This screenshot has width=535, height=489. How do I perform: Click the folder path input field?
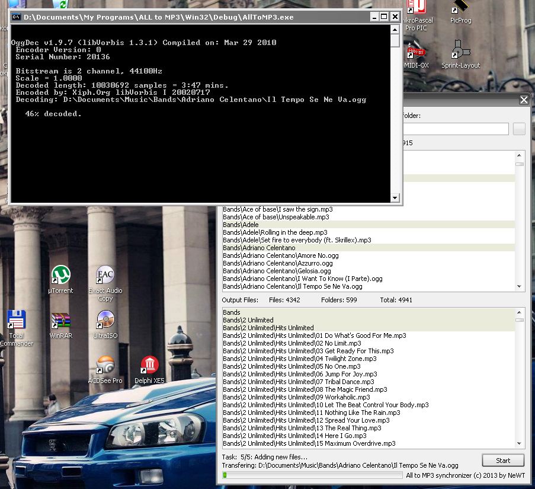click(x=455, y=129)
